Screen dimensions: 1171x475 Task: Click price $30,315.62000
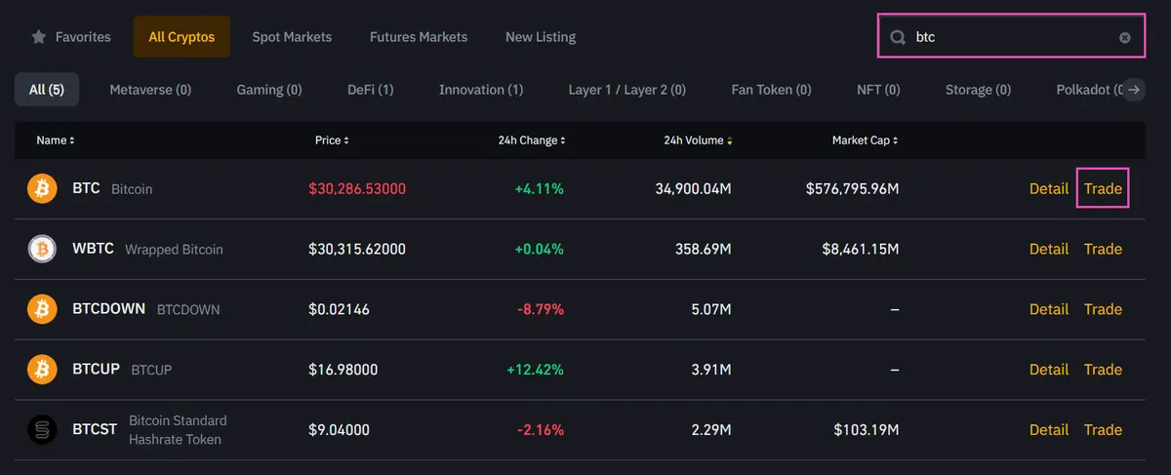[x=357, y=249]
